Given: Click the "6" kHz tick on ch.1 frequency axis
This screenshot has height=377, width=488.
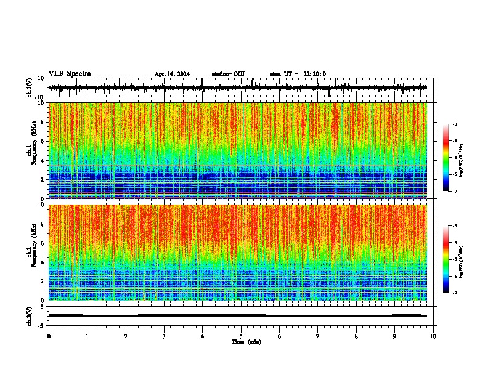Looking at the screenshot, I should (x=43, y=141).
